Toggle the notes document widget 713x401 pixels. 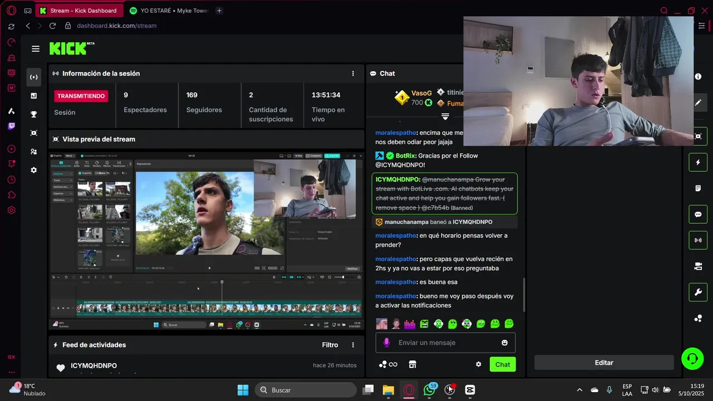coord(698,188)
